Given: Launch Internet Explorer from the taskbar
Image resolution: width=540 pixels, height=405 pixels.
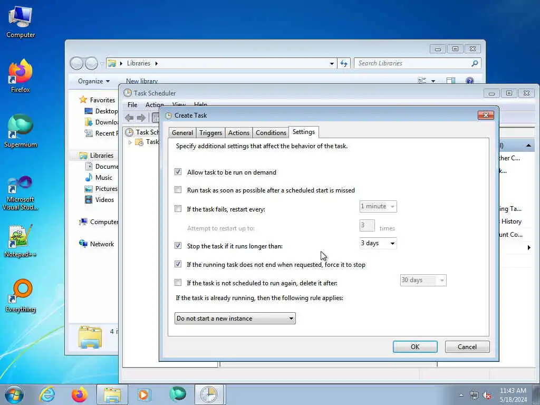Looking at the screenshot, I should coord(47,394).
